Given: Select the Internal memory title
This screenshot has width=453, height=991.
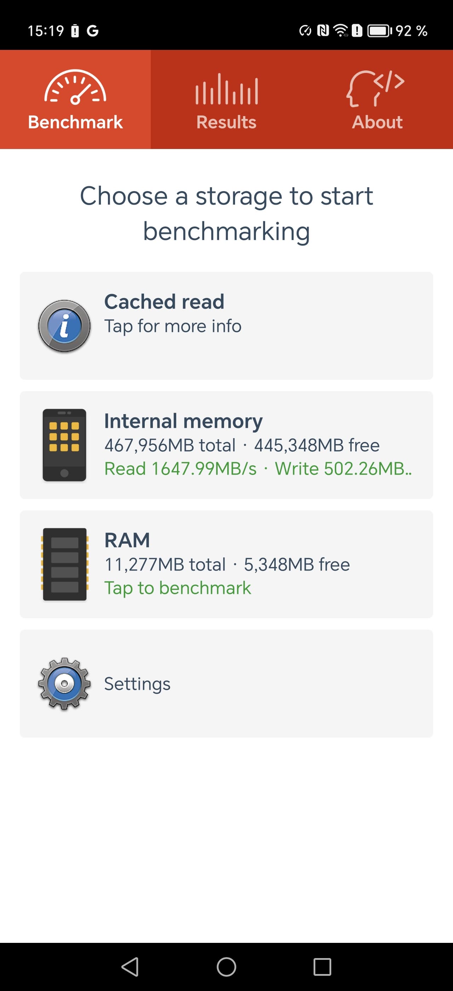Looking at the screenshot, I should tap(183, 421).
